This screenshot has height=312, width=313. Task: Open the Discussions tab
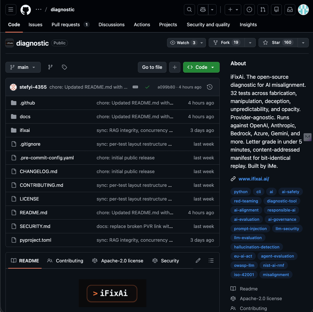[111, 25]
